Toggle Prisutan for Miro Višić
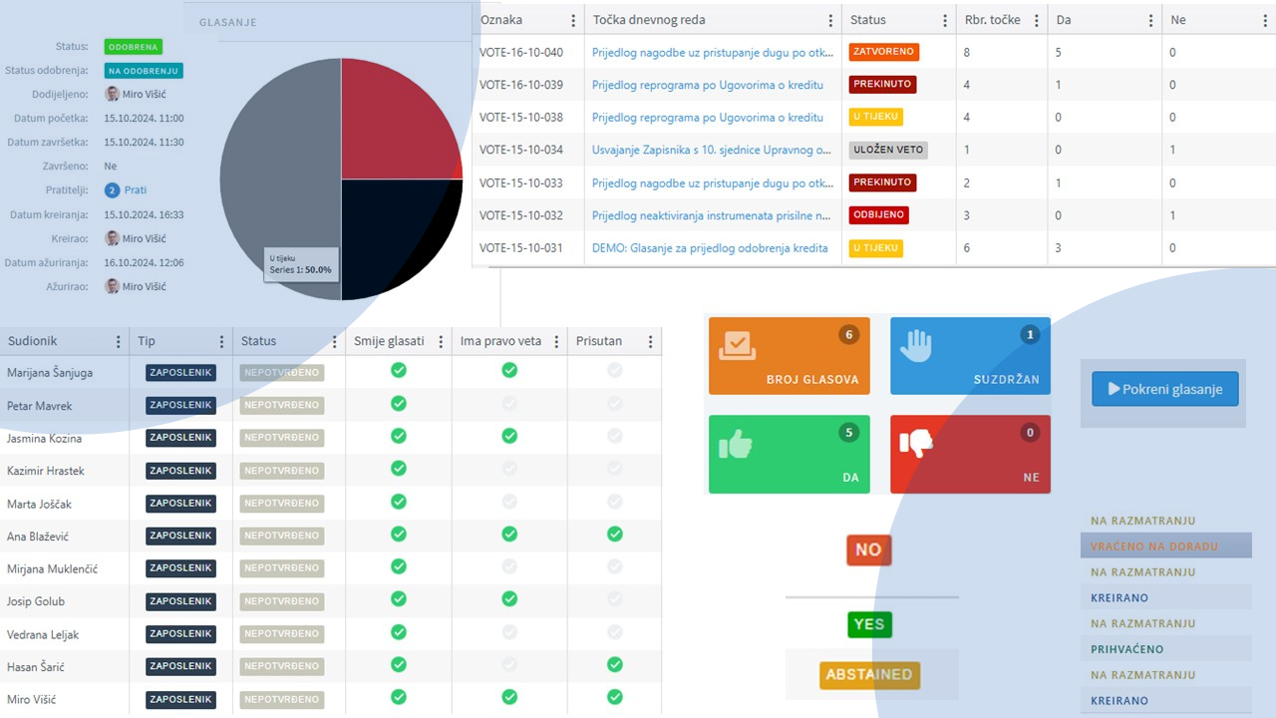This screenshot has height=718, width=1276. (x=615, y=697)
